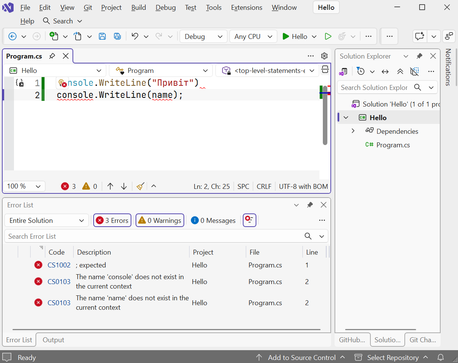Screen dimensions: 458x363
Task: Toggle the 0 Messages filter button
Action: 213,220
